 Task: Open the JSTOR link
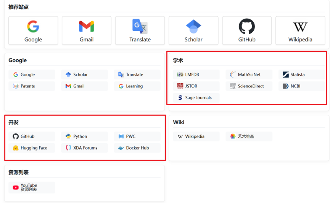pyautogui.click(x=191, y=86)
